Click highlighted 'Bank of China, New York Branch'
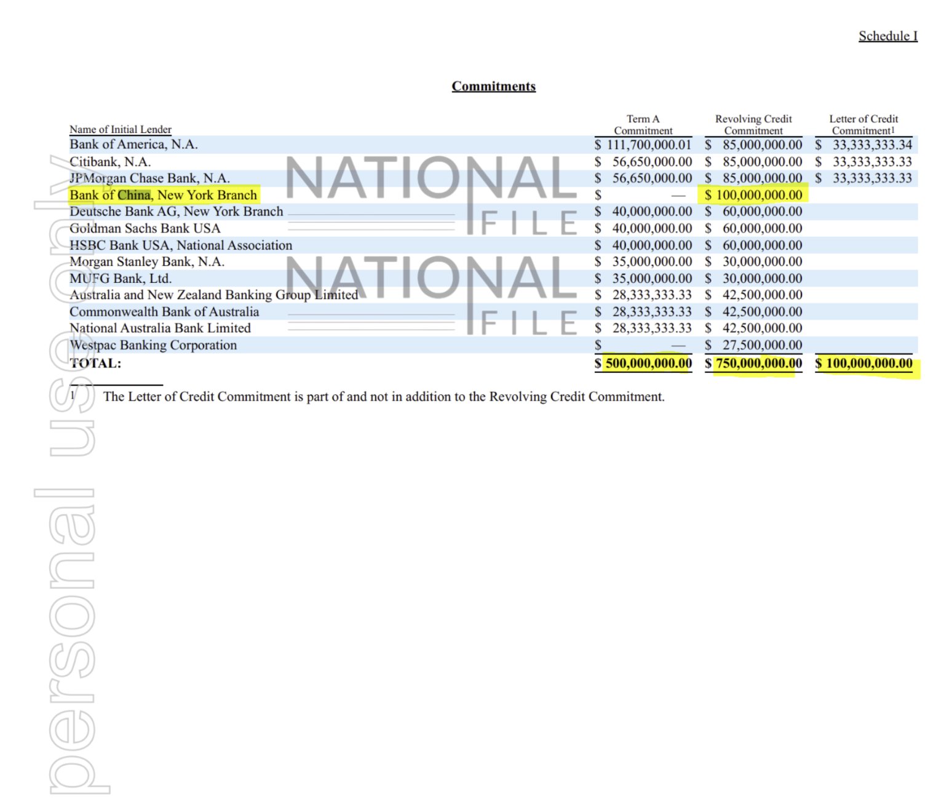Screen dimensions: 944x804 pos(163,195)
